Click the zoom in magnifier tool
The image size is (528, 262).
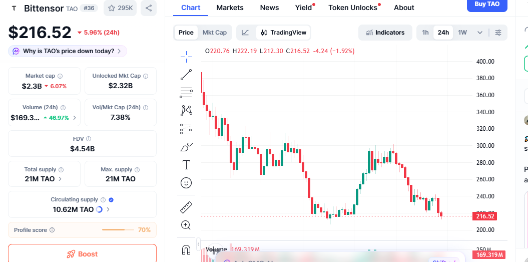pos(186,225)
